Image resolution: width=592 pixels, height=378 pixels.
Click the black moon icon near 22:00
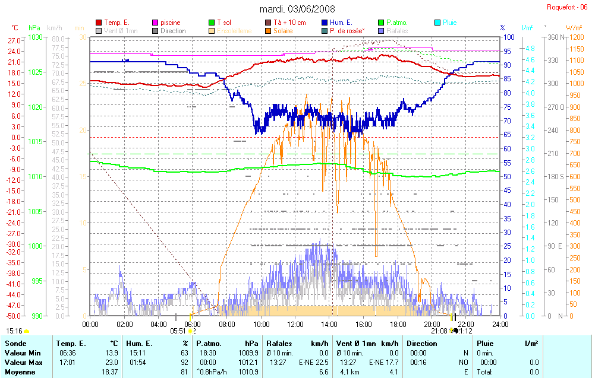click(x=456, y=331)
